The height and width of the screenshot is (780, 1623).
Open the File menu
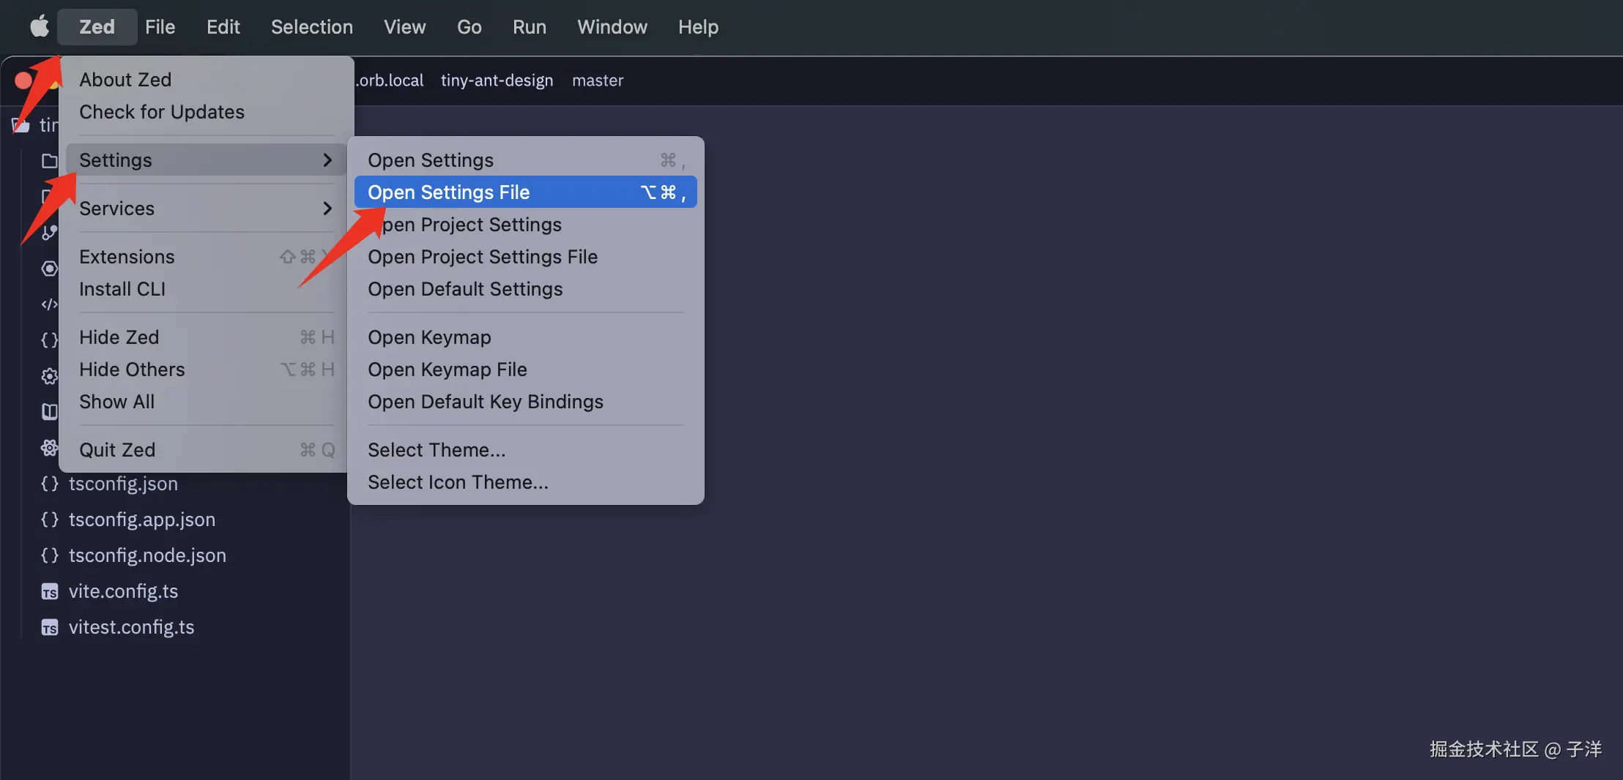coord(160,27)
